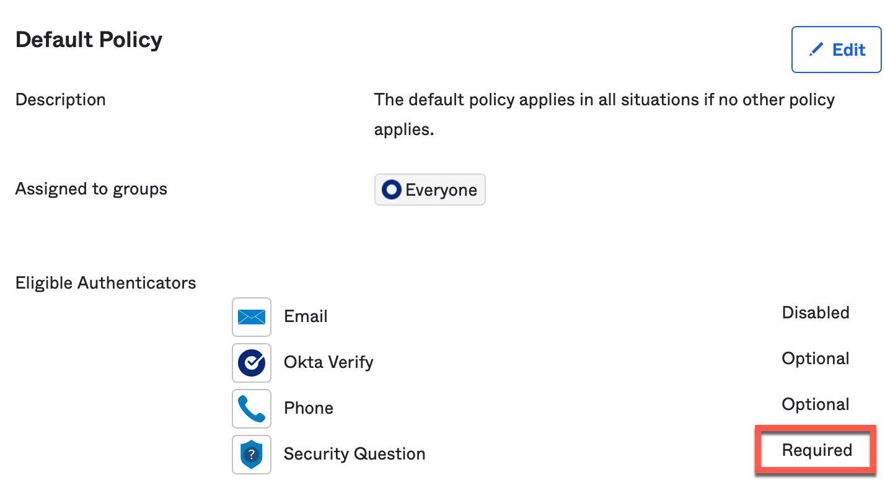Click the Okta Verify checkmark icon
Image resolution: width=885 pixels, height=493 pixels.
click(x=252, y=363)
